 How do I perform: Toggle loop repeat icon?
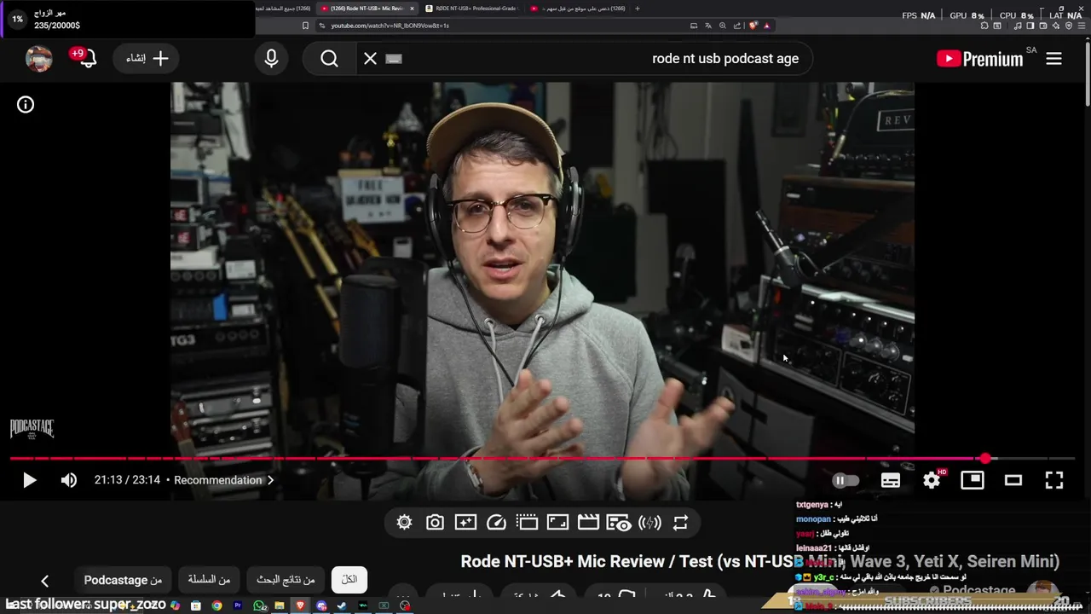(x=680, y=523)
